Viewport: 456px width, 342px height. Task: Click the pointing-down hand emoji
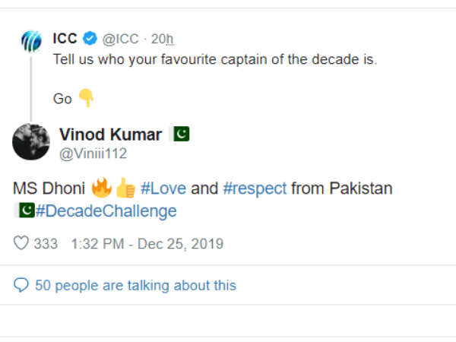pyautogui.click(x=86, y=99)
